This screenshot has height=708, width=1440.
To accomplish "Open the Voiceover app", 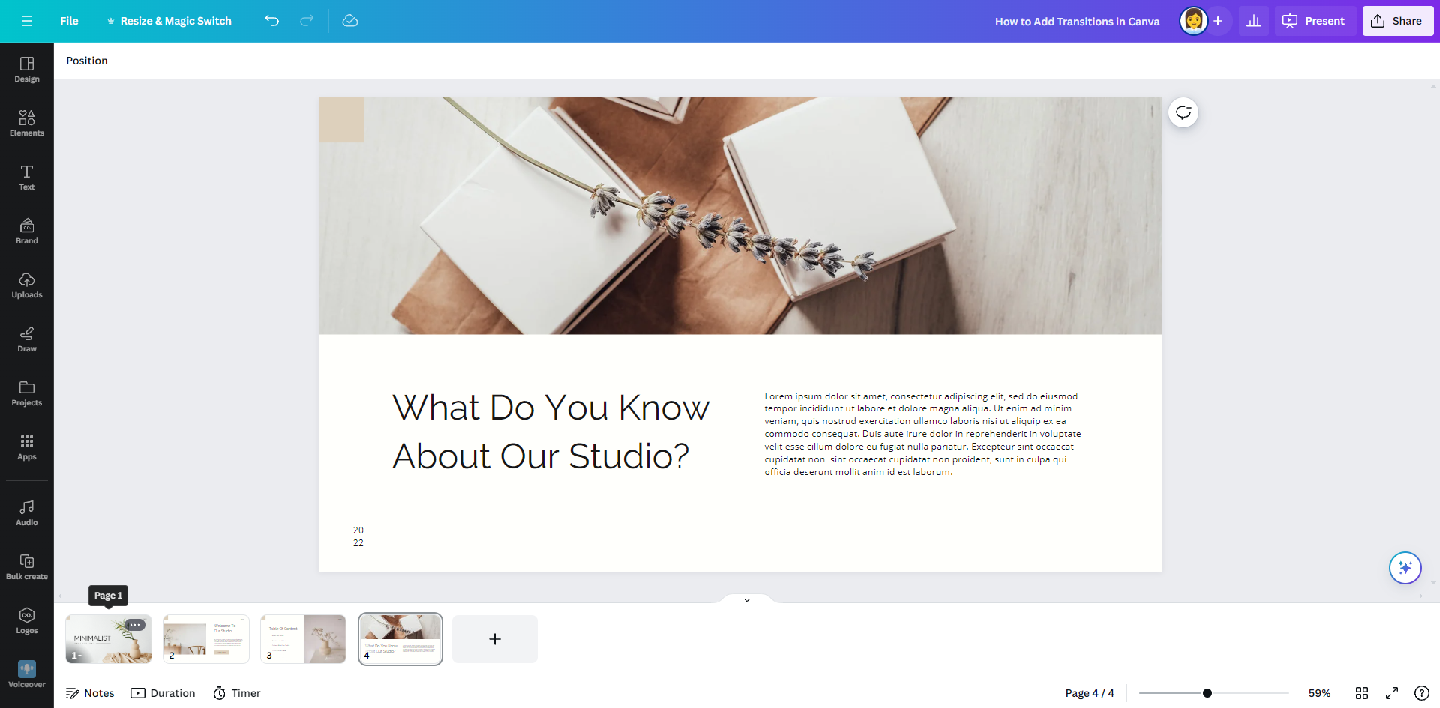I will click(x=27, y=674).
